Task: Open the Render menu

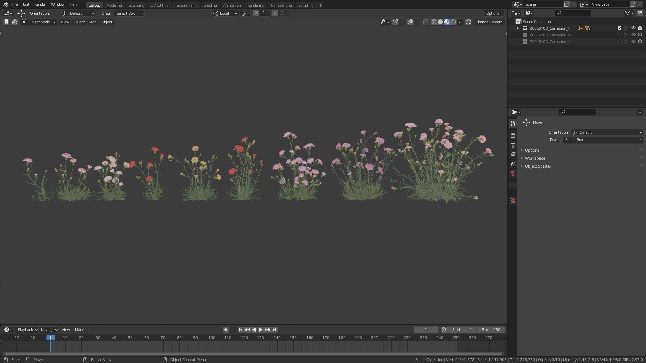Action: point(40,4)
